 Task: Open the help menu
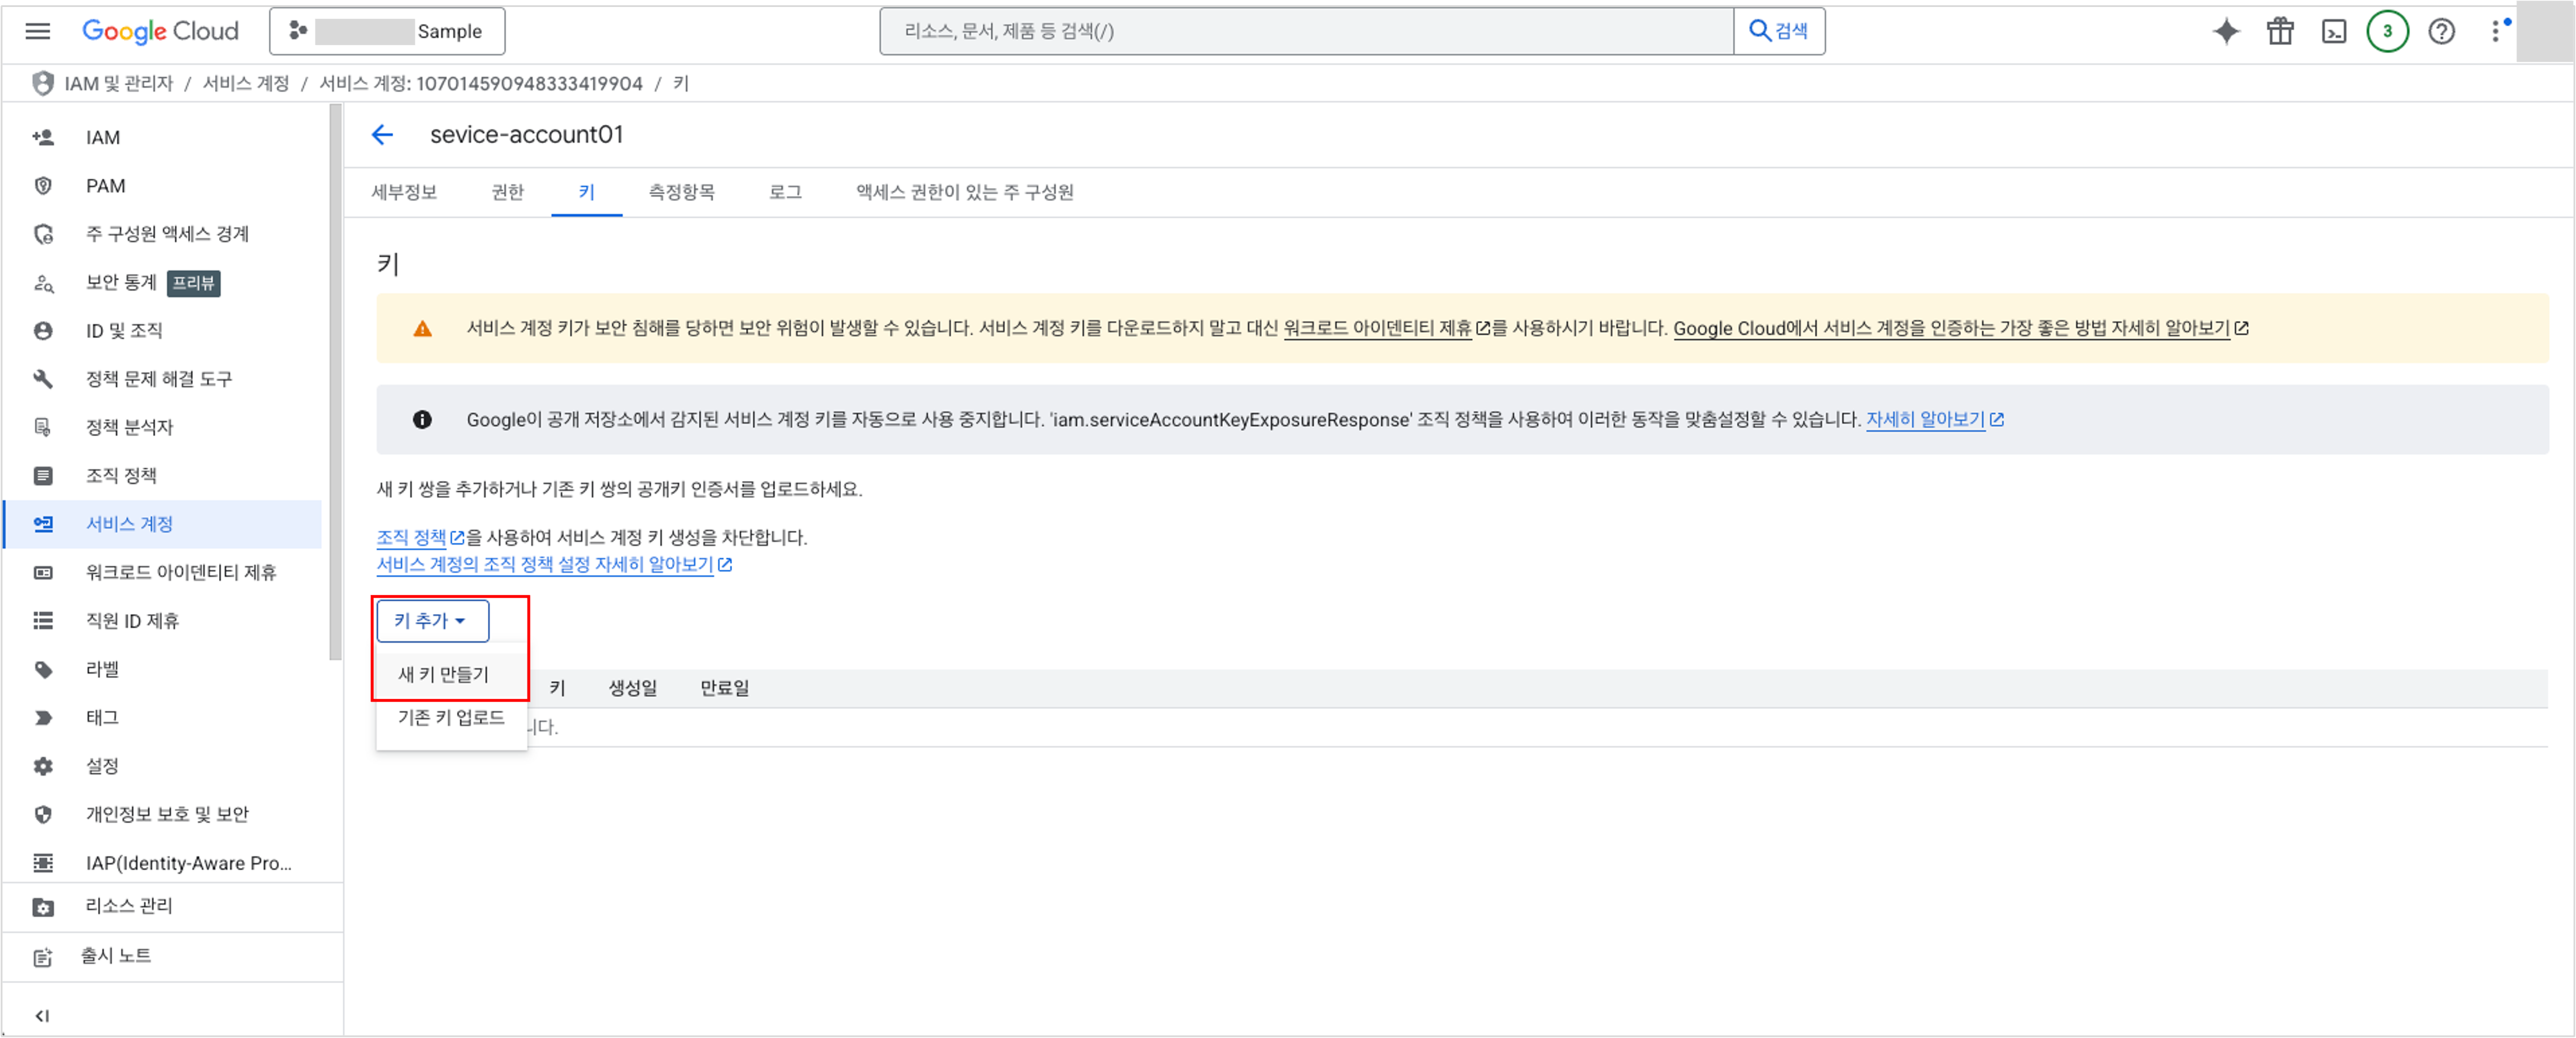(x=2440, y=31)
